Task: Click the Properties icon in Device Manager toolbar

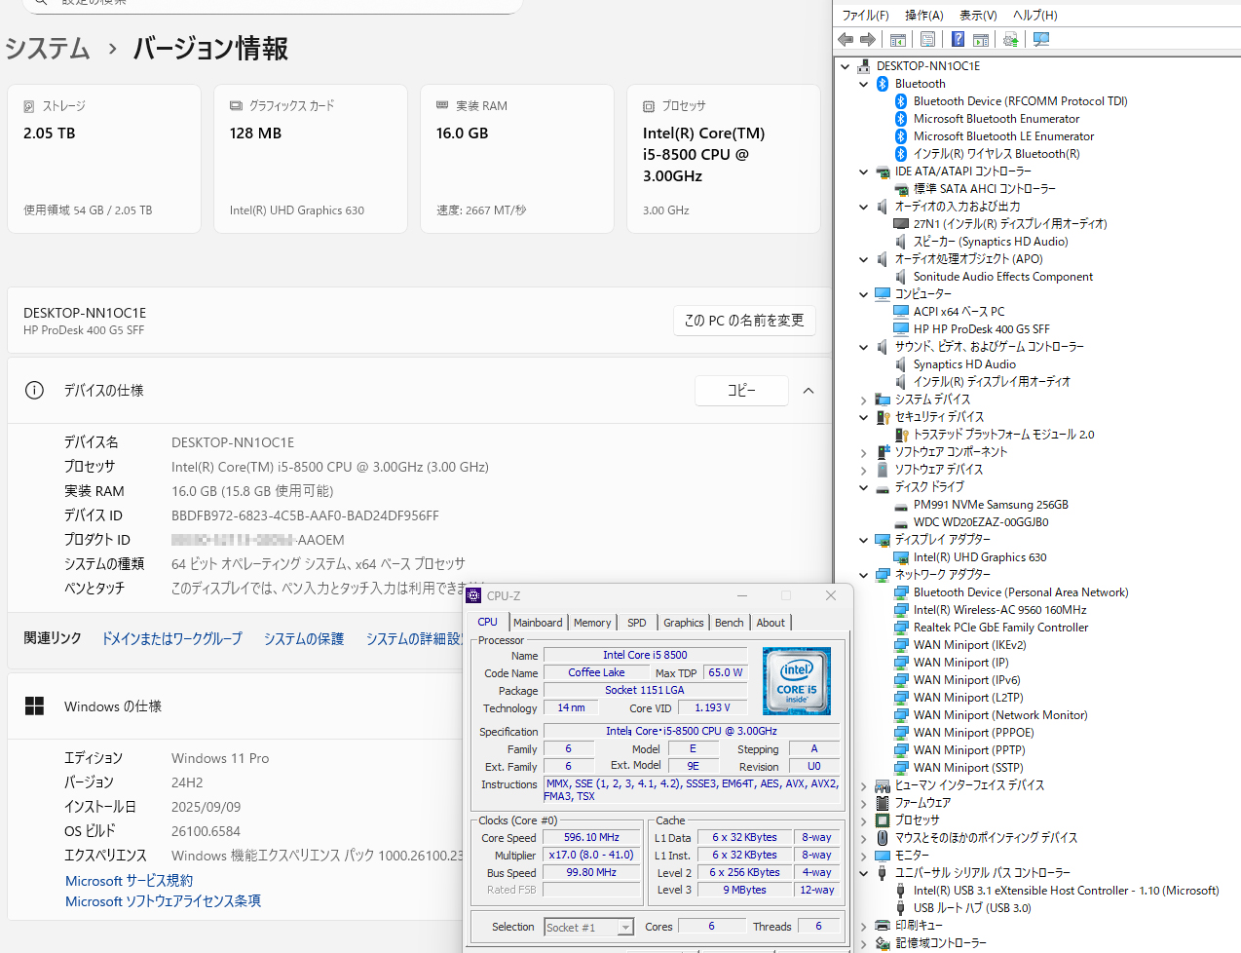Action: click(x=927, y=40)
